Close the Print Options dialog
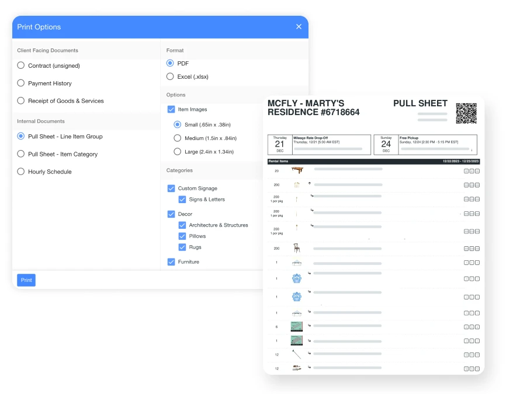This screenshot has height=394, width=527. (299, 27)
